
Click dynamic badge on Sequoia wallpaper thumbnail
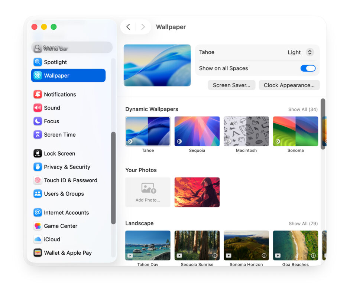click(179, 141)
